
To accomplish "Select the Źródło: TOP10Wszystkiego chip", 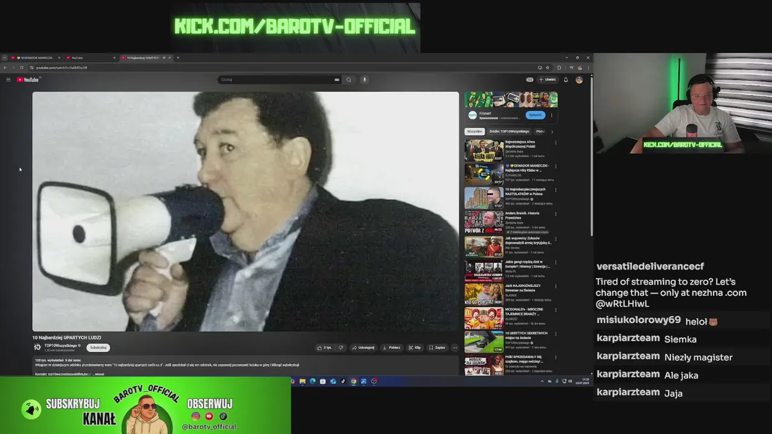I will click(x=509, y=131).
